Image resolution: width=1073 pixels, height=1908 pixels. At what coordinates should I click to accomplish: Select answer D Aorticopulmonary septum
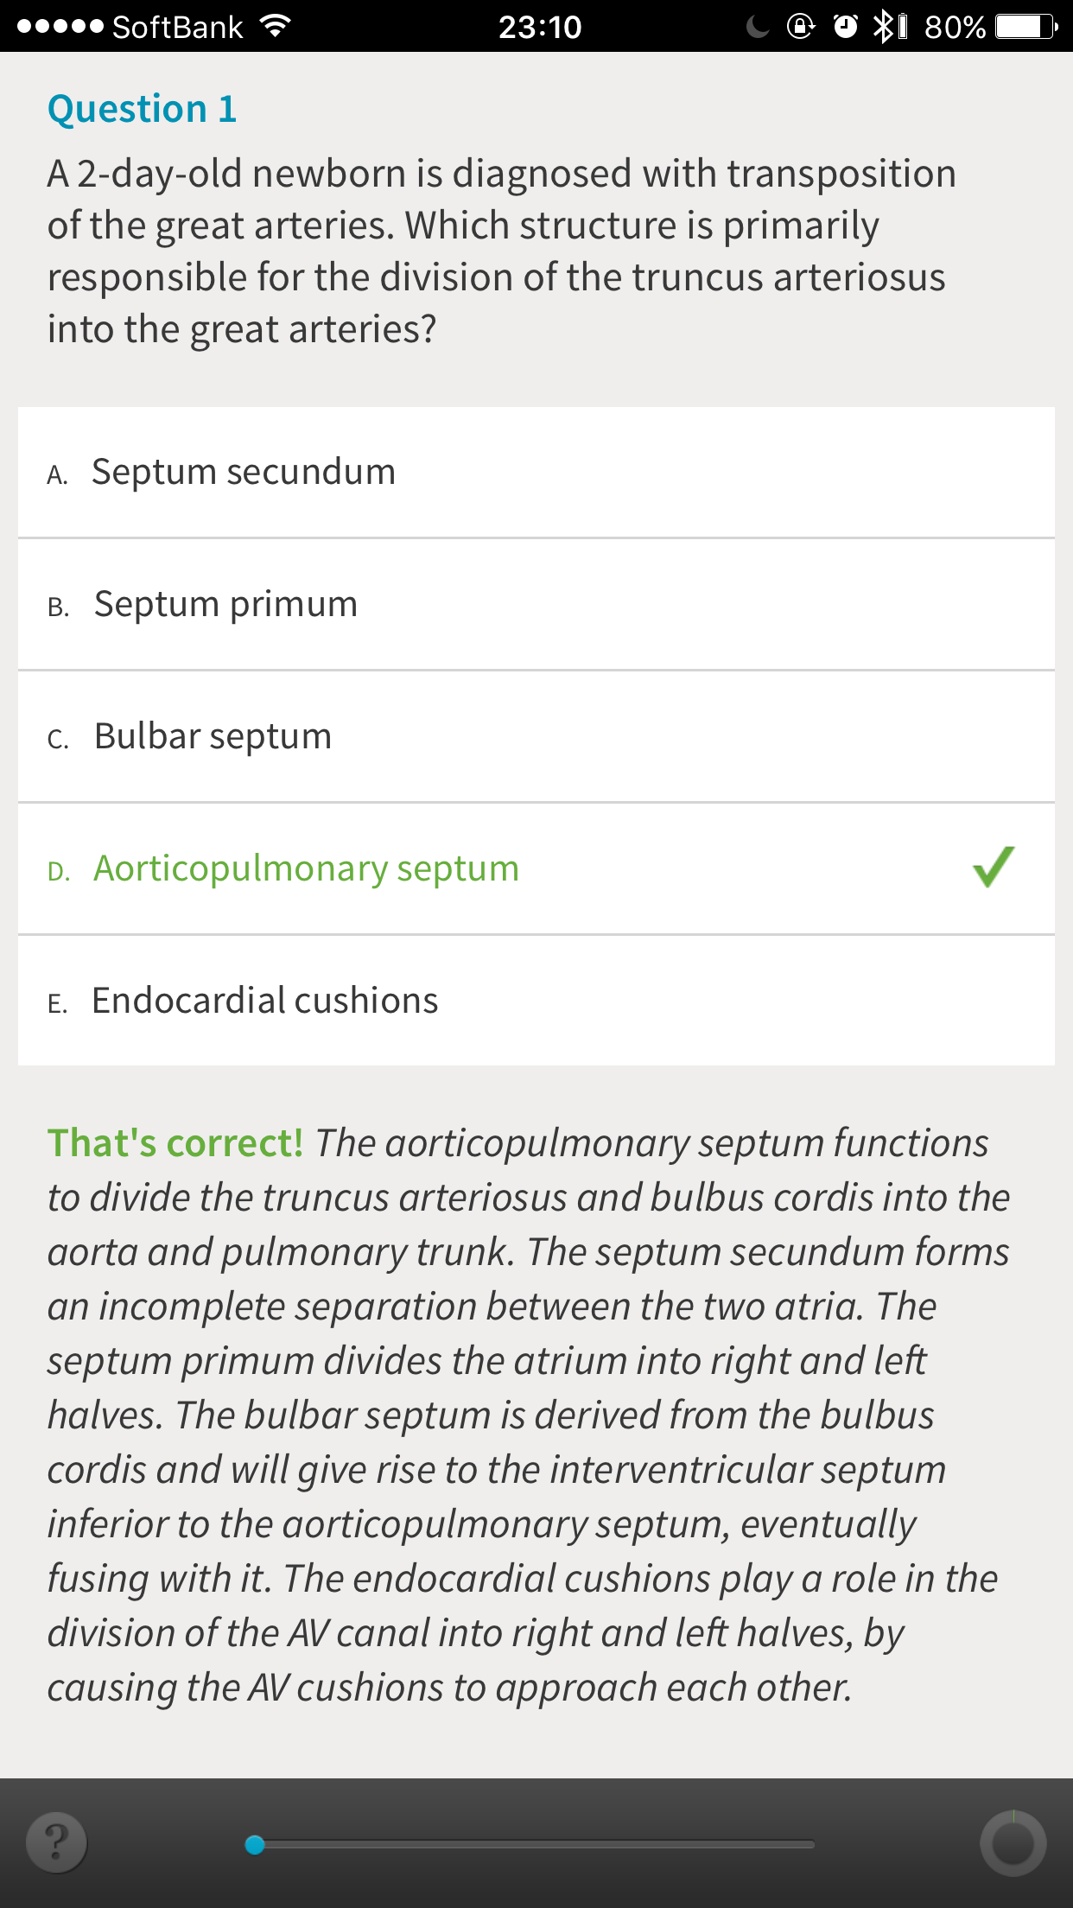[x=536, y=868]
